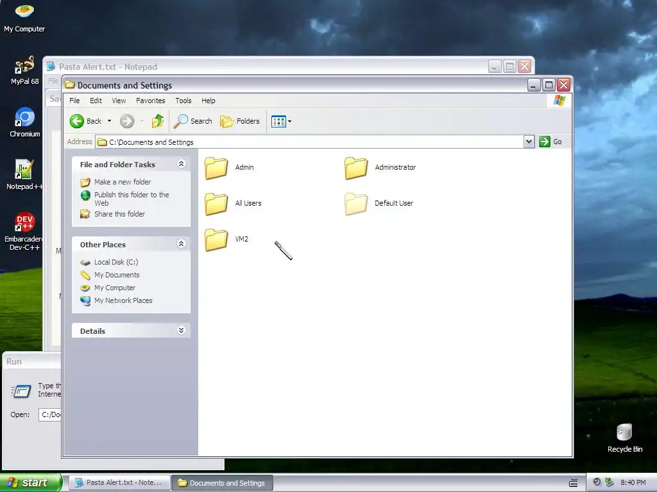This screenshot has height=492, width=657.
Task: Collapse the Other Places panel
Action: (x=181, y=243)
